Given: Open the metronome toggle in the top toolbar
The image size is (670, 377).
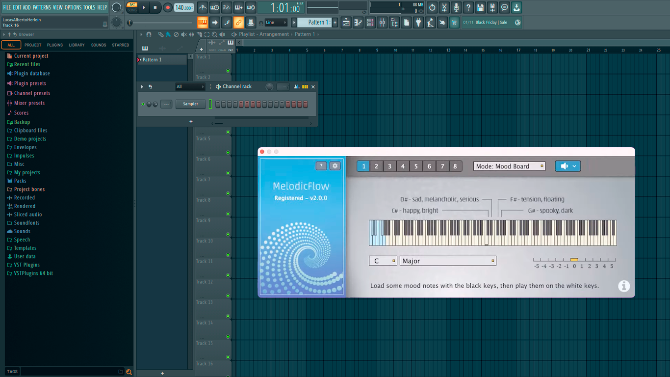Looking at the screenshot, I should pos(203,8).
